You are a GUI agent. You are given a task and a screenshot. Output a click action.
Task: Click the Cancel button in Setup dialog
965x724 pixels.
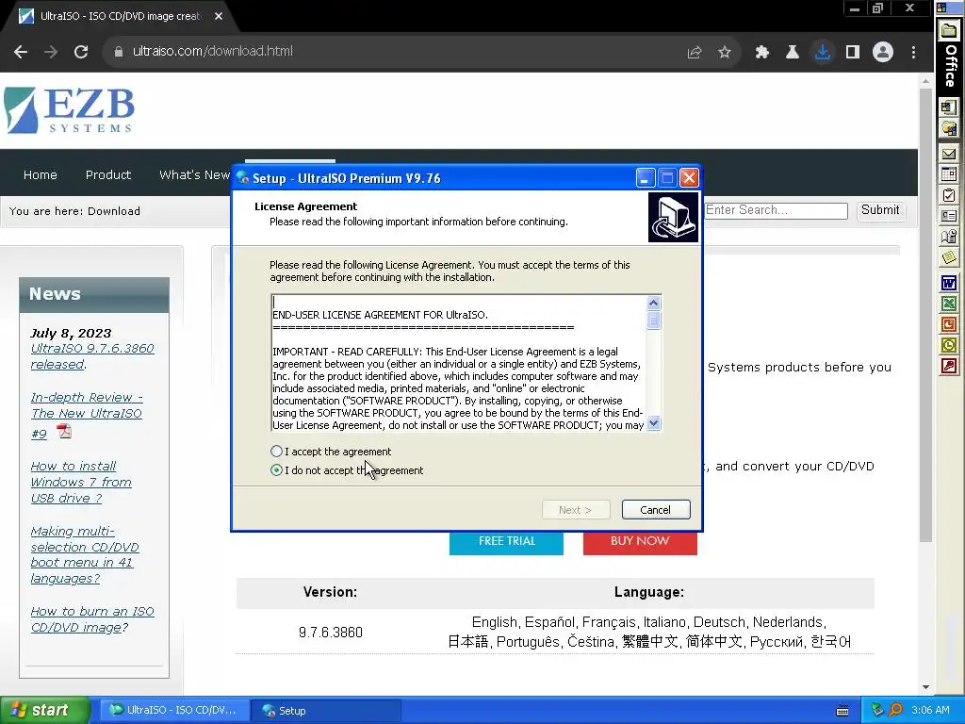pyautogui.click(x=656, y=510)
